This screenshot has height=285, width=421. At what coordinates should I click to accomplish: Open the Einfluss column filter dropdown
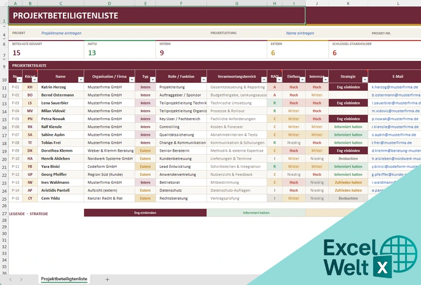click(302, 80)
